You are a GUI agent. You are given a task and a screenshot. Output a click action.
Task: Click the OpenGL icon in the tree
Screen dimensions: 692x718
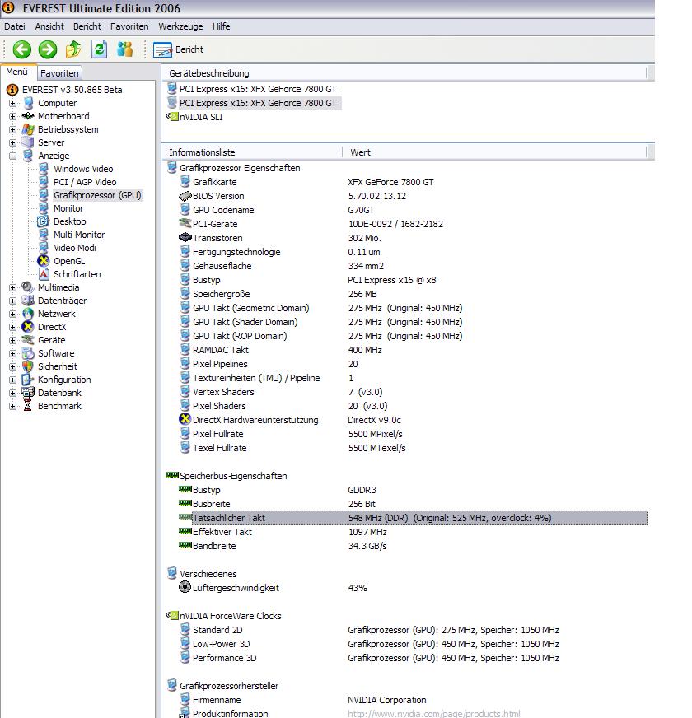[x=43, y=261]
